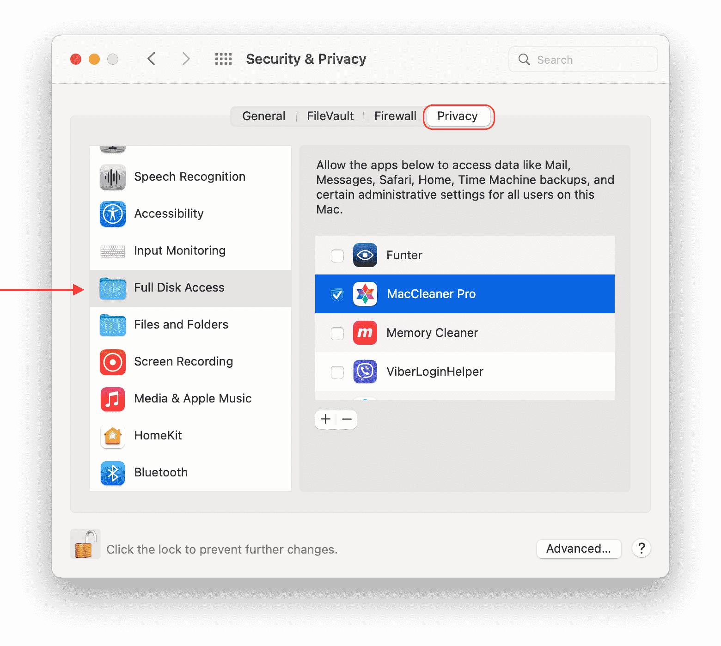The width and height of the screenshot is (721, 646).
Task: Select the Memory Cleaner row name
Action: tap(432, 333)
